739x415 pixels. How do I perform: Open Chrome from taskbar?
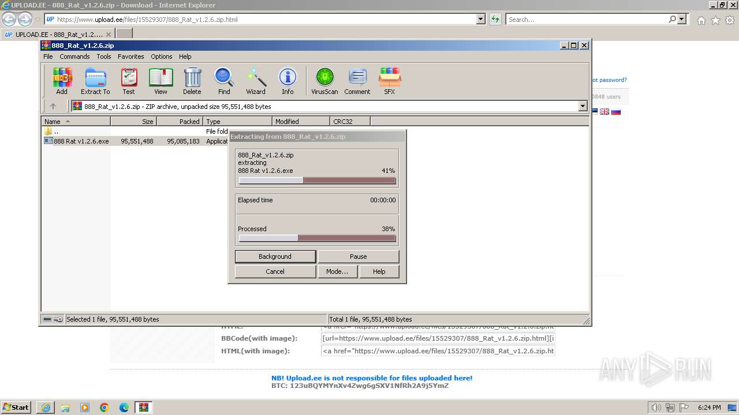coord(104,408)
